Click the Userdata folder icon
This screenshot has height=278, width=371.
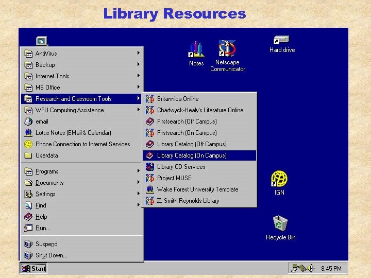[x=28, y=155]
